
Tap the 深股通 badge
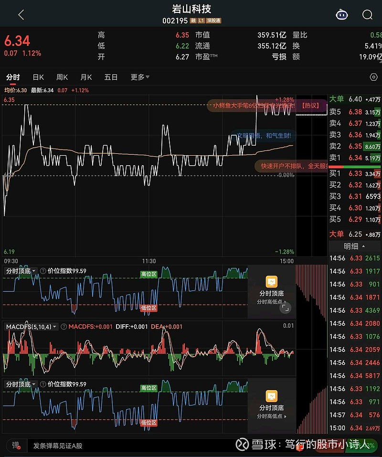213,21
